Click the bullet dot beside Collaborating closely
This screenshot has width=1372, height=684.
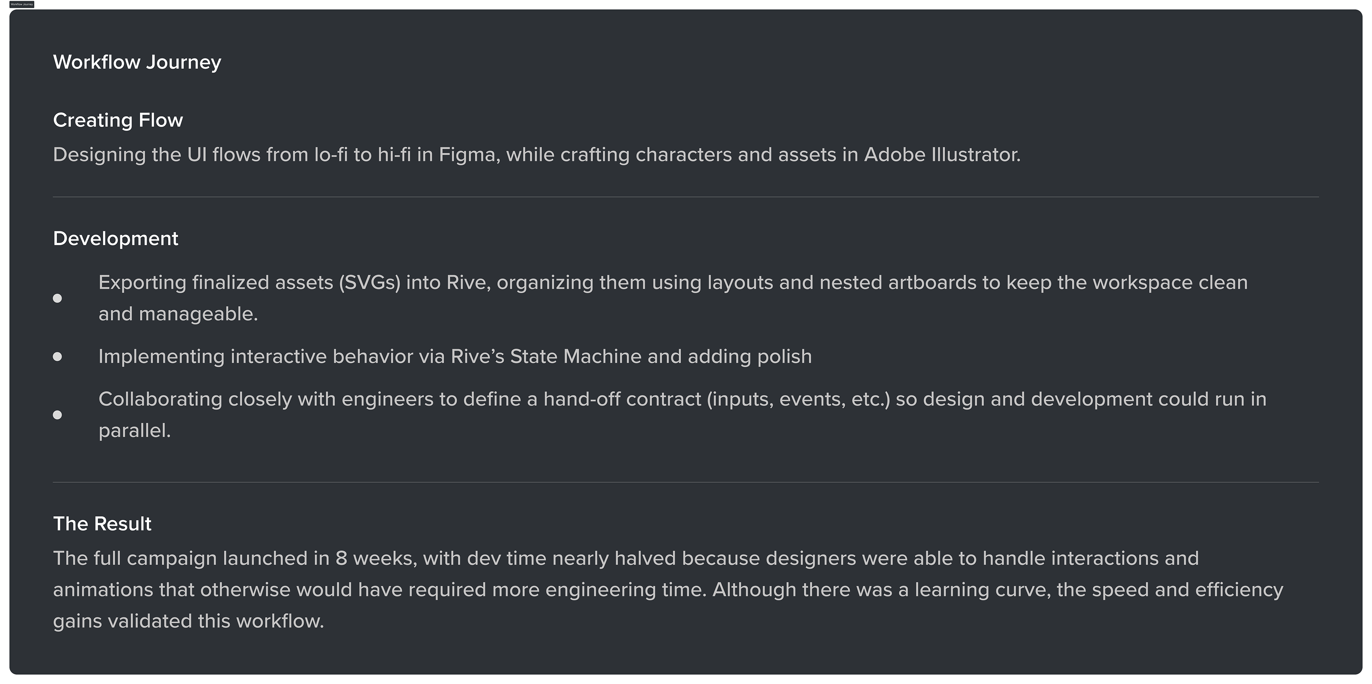pyautogui.click(x=58, y=415)
